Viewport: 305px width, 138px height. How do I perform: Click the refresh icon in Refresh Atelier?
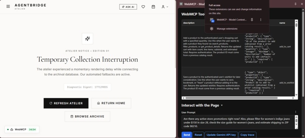pos(51,103)
